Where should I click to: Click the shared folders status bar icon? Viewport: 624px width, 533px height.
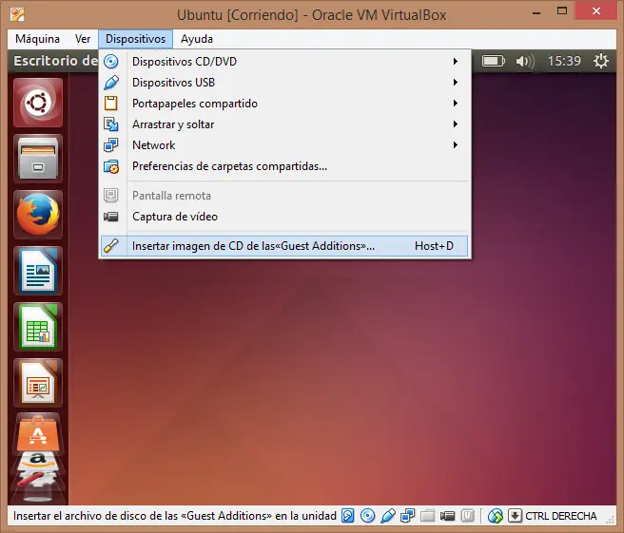pyautogui.click(x=428, y=516)
